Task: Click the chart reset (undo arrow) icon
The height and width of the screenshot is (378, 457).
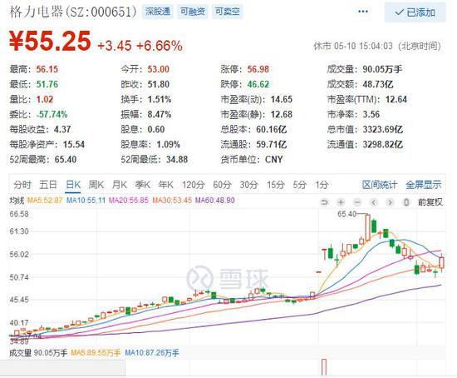Action: pos(324,202)
